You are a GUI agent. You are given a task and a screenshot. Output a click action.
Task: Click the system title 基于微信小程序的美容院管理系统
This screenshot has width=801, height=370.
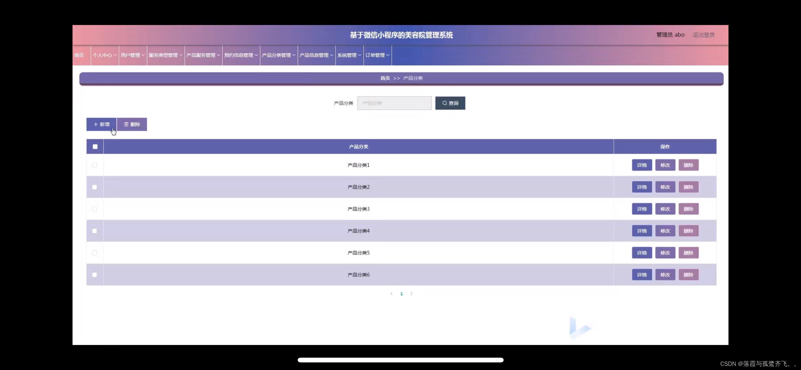401,35
